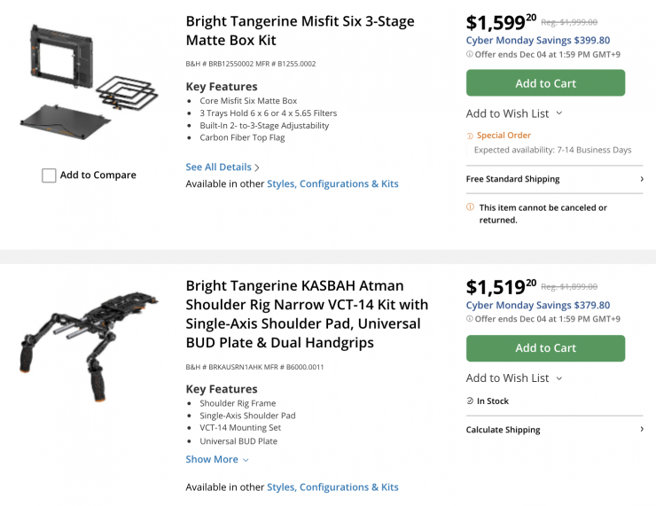Image resolution: width=656 pixels, height=506 pixels.
Task: Click warning icon beside cannot be canceled notice
Action: [470, 207]
